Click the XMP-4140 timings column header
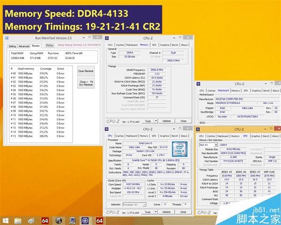This screenshot has width=281, height=225. click(x=269, y=172)
